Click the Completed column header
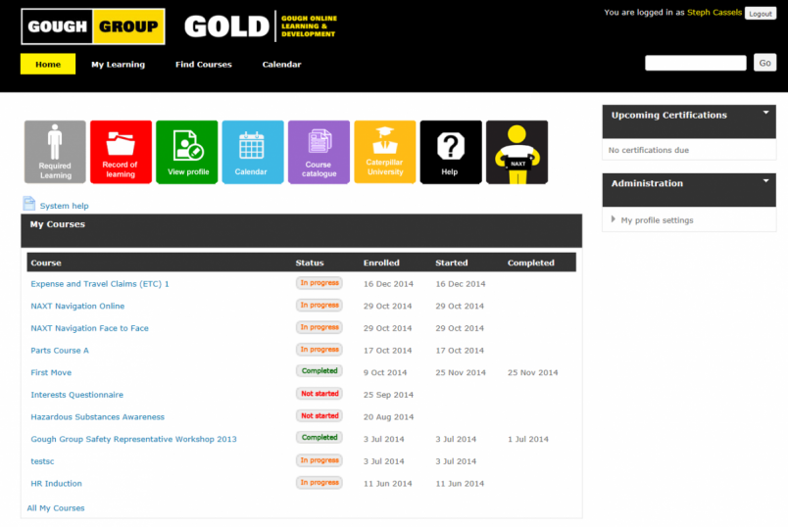The image size is (788, 527). (530, 263)
